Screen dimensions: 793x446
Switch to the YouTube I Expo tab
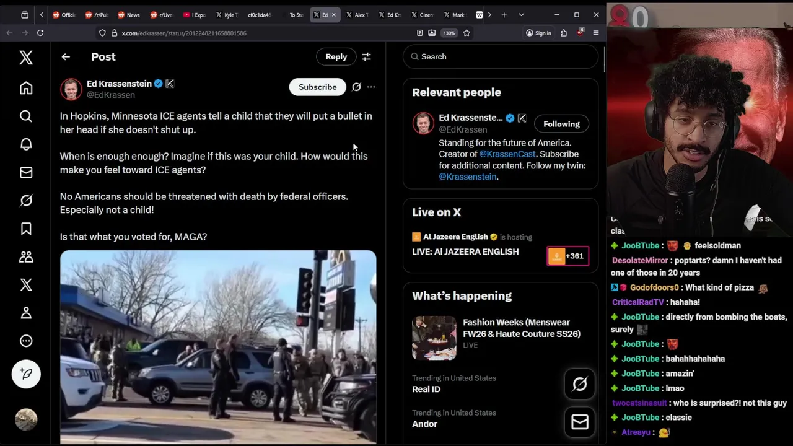click(x=193, y=15)
